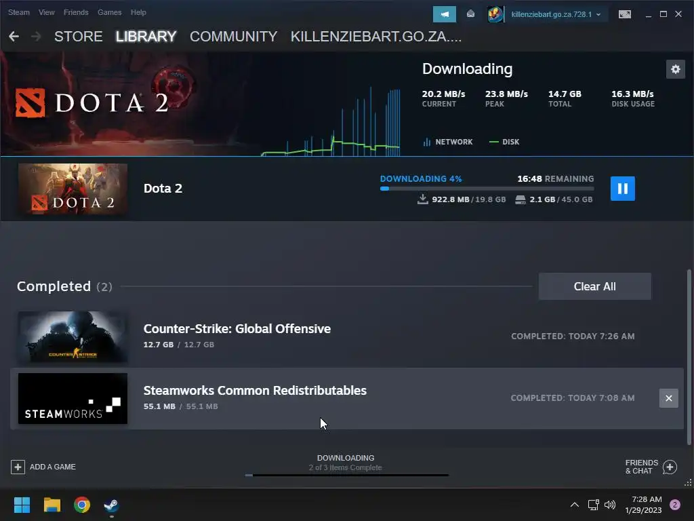Screen dimensions: 694x521
Task: Open the KILLENZIEBART.GO.ZA profile tab
Action: click(375, 37)
